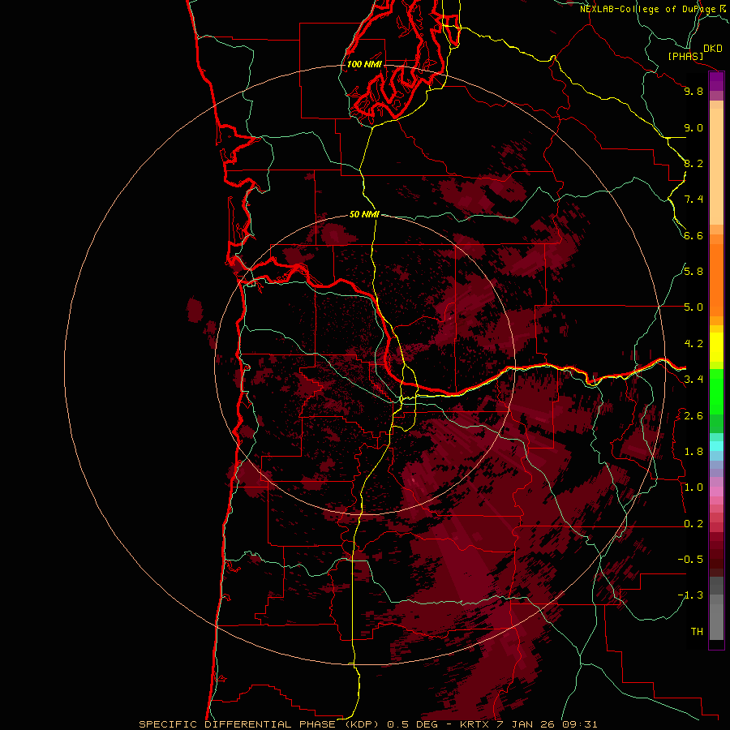Screen dimensions: 730x730
Task: Click the 9.8 color scale value
Action: [x=693, y=91]
